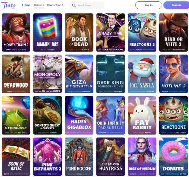This screenshot has width=189, height=177.
Task: Open Pink Elephants 2 game
Action: tap(48, 157)
